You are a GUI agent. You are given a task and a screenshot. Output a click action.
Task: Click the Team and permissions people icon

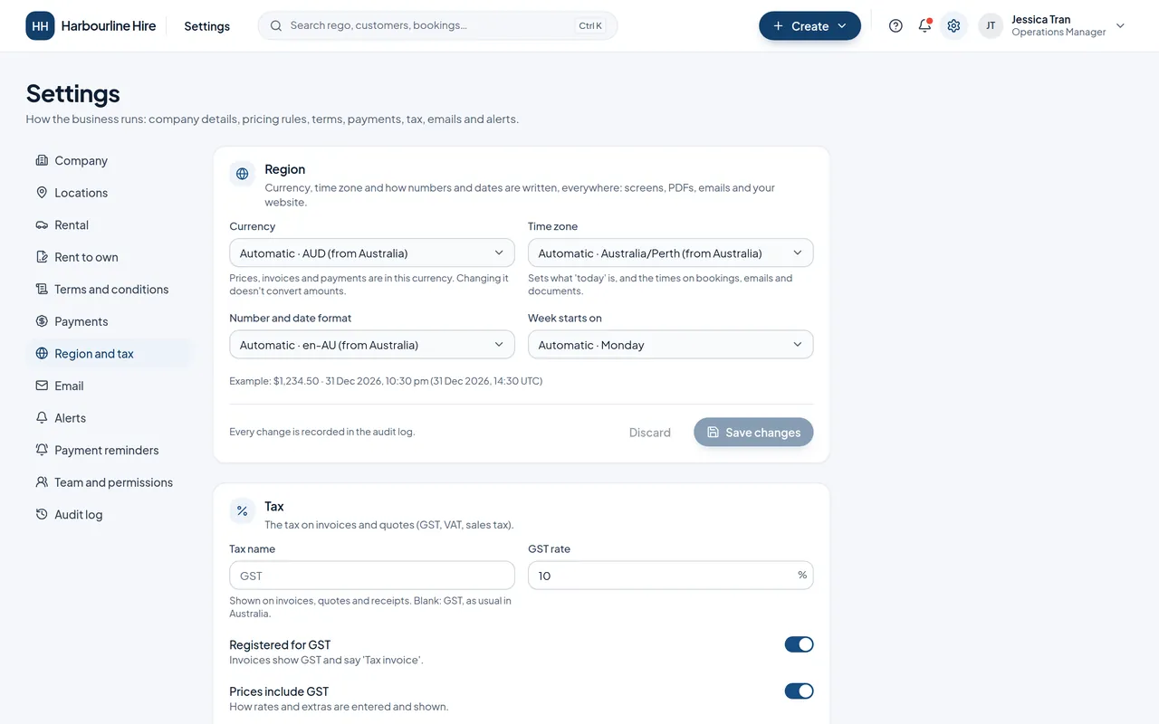[42, 482]
